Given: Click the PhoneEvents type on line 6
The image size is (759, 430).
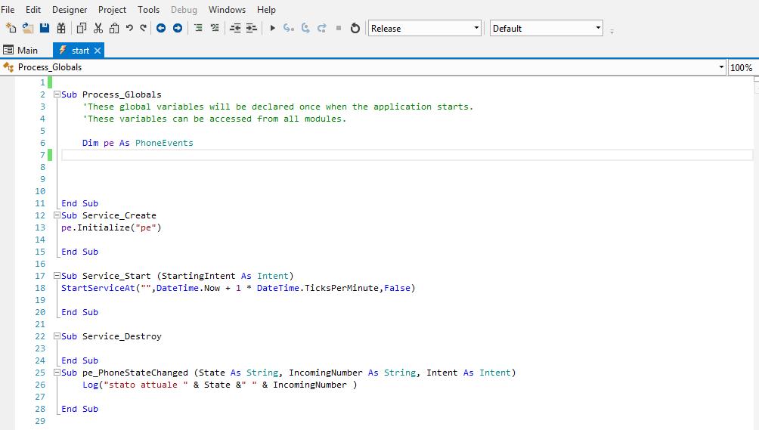Looking at the screenshot, I should click(164, 143).
